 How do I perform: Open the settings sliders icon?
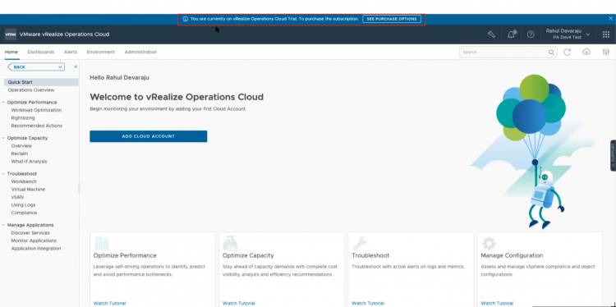click(606, 52)
